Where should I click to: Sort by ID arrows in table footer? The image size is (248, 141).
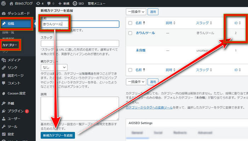[240, 70]
